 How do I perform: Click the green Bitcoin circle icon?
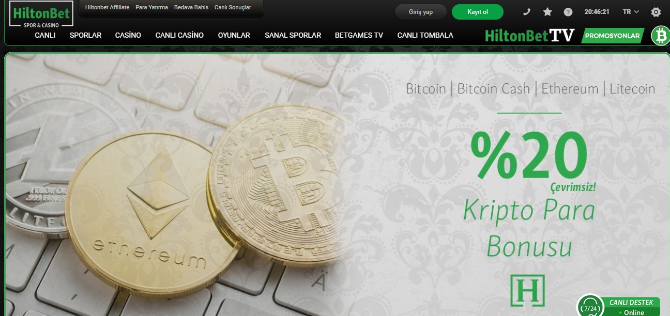point(660,36)
